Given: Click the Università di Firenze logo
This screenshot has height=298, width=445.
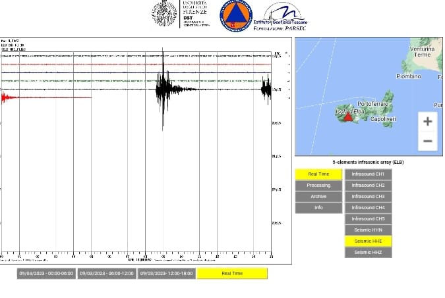Looking at the screenshot, I should 181,14.
